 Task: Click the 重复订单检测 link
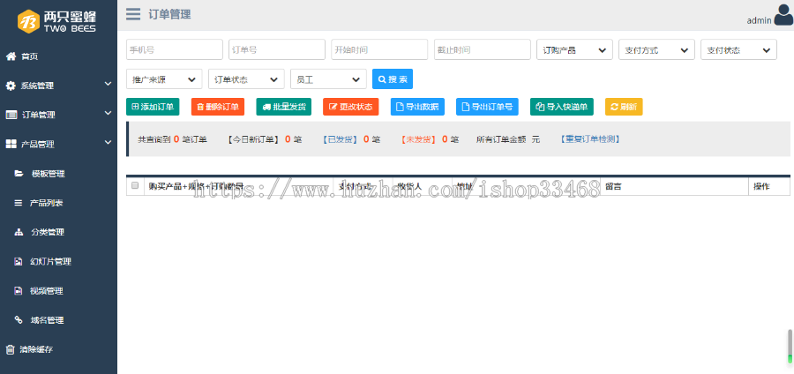click(590, 139)
